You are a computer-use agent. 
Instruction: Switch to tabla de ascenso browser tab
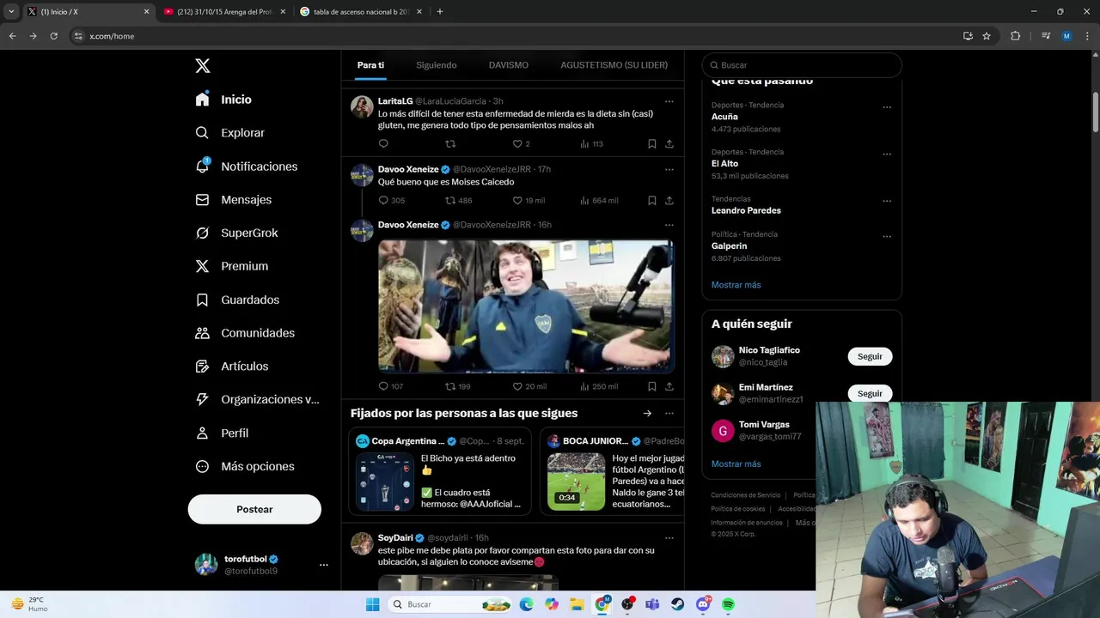(x=361, y=12)
